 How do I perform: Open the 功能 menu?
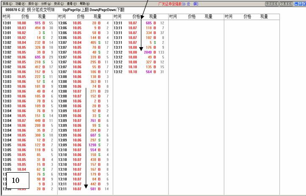[x=20, y=3]
